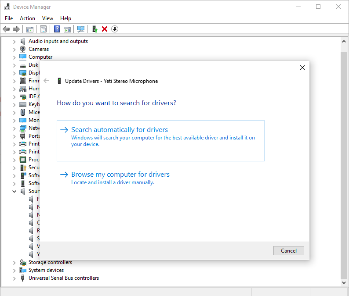Click the Cameras webcam icon in the tree
The width and height of the screenshot is (349, 296).
[x=23, y=49]
